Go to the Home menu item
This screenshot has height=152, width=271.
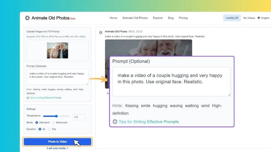(113, 18)
